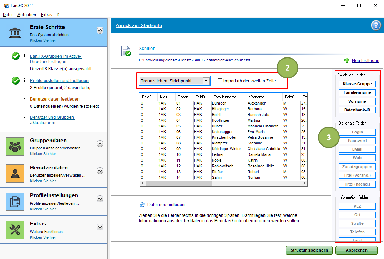Image resolution: width=384 pixels, height=259 pixels.
Task: Click the Profileinstellungen documents icon
Action: (15, 202)
